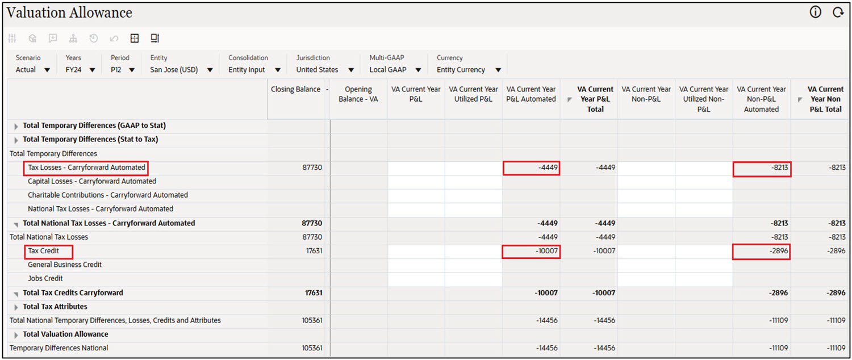The height and width of the screenshot is (360, 852).
Task: Expand Total Temporary Differences (GAAP to Stat)
Action: coord(15,125)
